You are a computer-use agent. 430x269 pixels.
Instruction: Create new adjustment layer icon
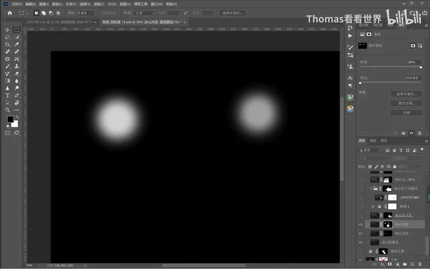[397, 264]
